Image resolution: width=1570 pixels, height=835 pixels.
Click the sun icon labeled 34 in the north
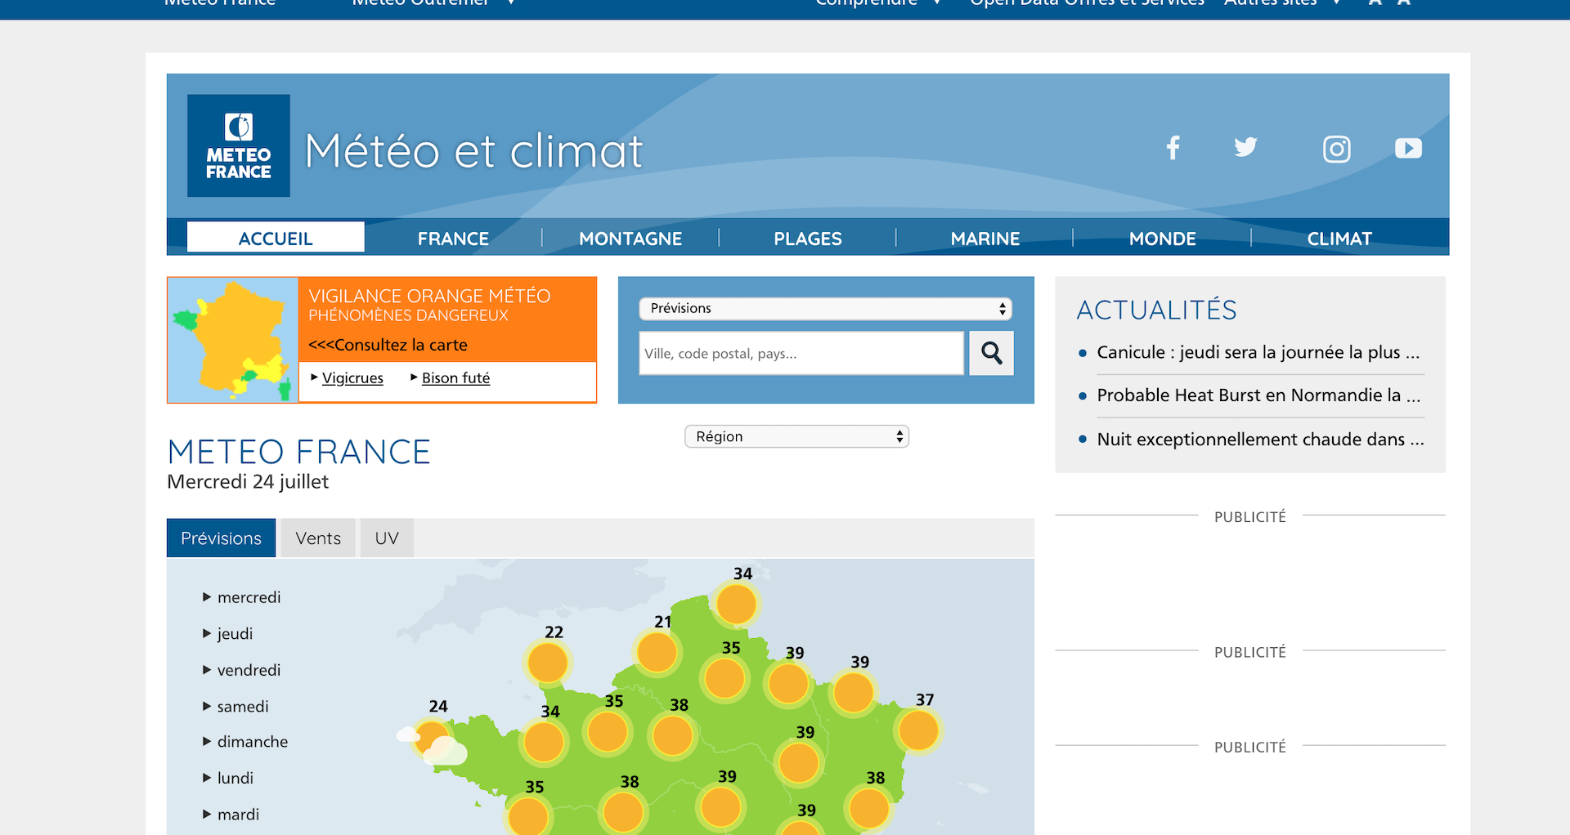[x=736, y=605]
